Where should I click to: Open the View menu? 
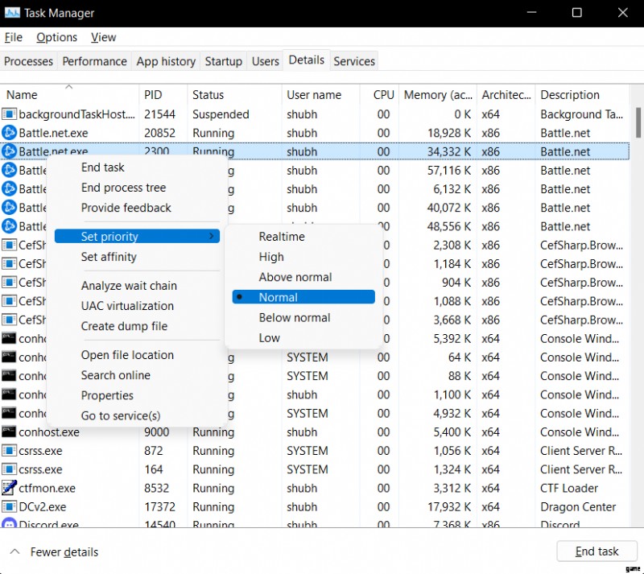(104, 37)
